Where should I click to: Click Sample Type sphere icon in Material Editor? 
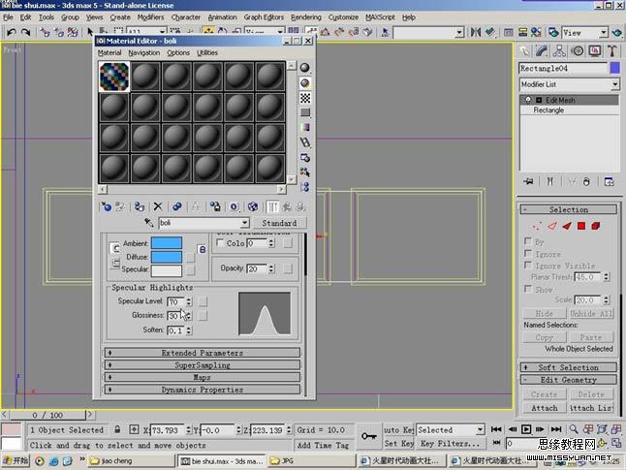[305, 68]
